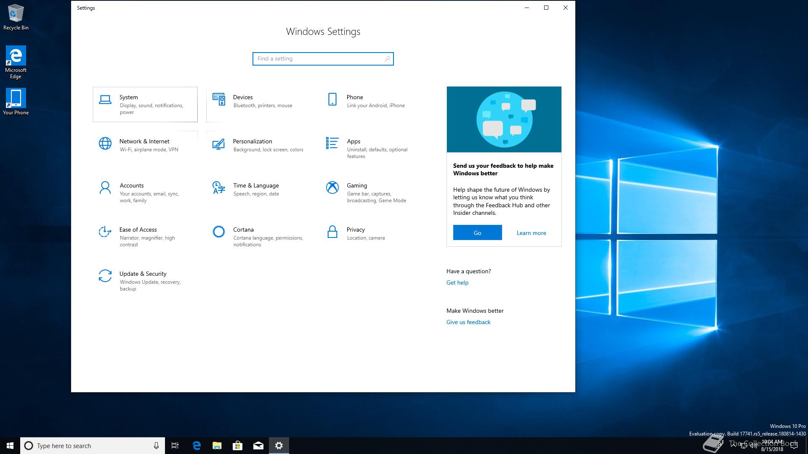
Task: Click the 'Link your Android, iPhone' description
Action: point(376,106)
